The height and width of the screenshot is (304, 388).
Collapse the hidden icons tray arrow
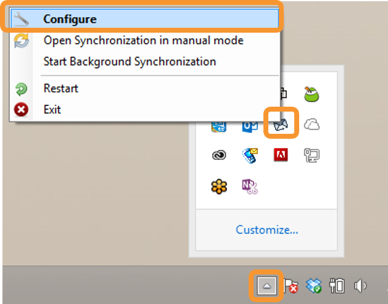coord(266,286)
